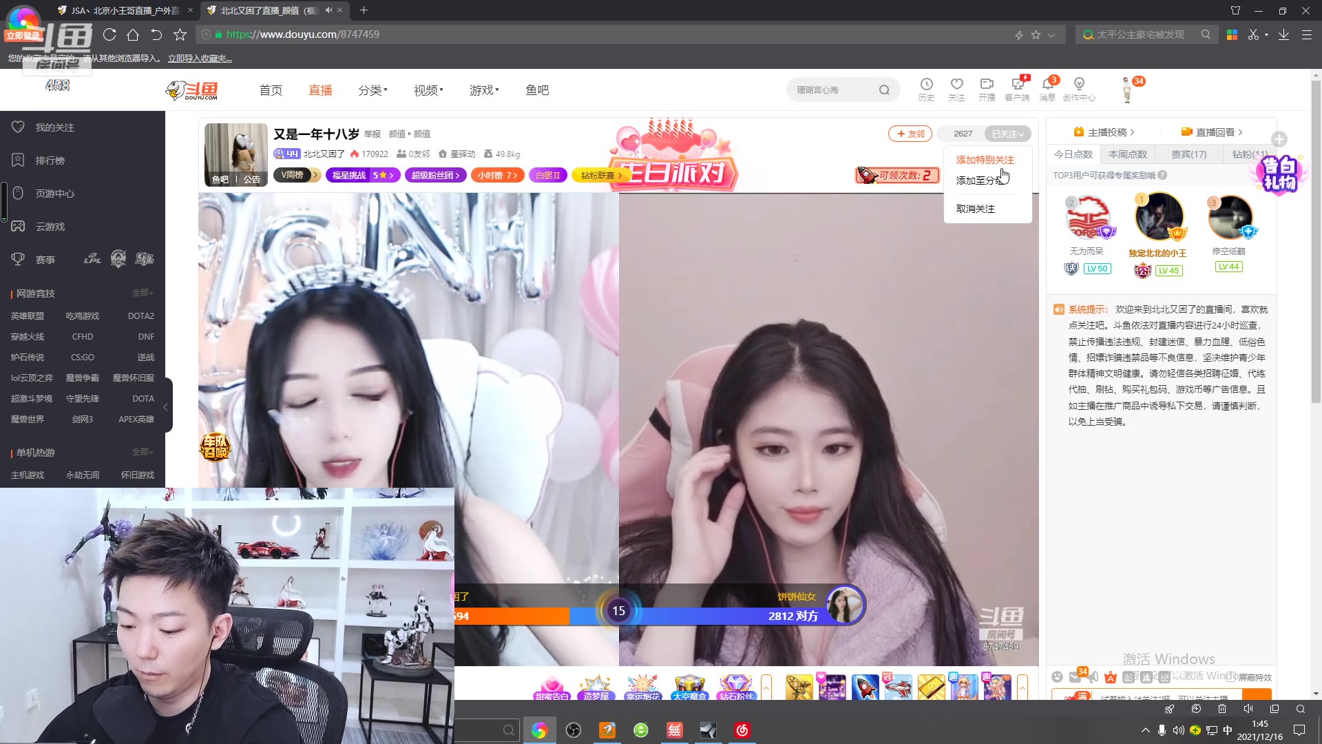Open the 关注 heart icon in header
This screenshot has height=744, width=1322.
coord(956,90)
